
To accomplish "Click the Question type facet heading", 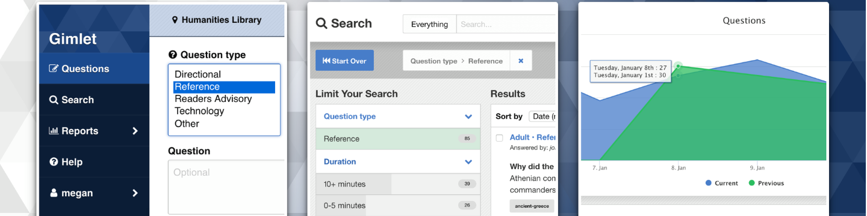I will pos(350,116).
